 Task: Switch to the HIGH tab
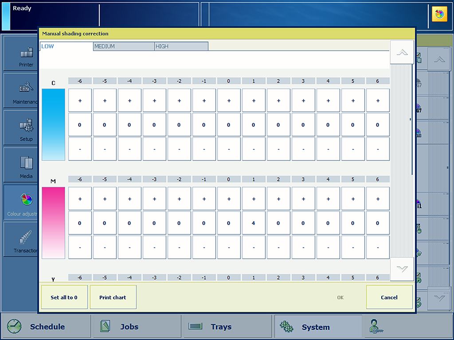tap(181, 46)
